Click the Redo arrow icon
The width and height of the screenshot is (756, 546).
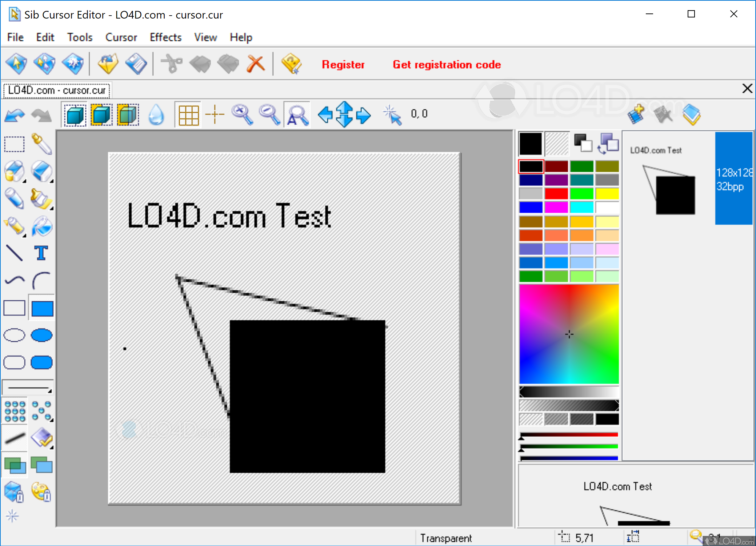click(41, 115)
